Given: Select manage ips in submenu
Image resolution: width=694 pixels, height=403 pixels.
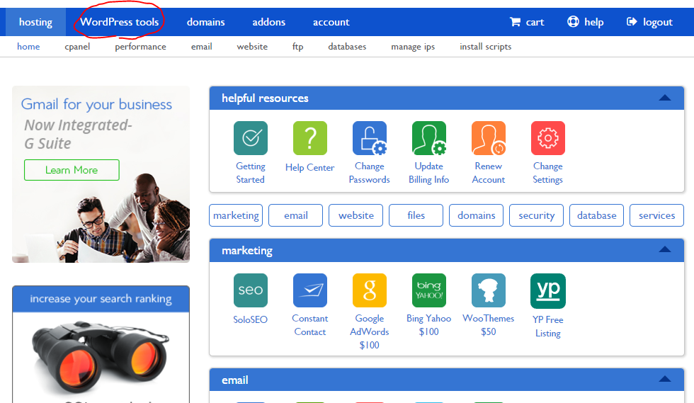Looking at the screenshot, I should (x=413, y=47).
